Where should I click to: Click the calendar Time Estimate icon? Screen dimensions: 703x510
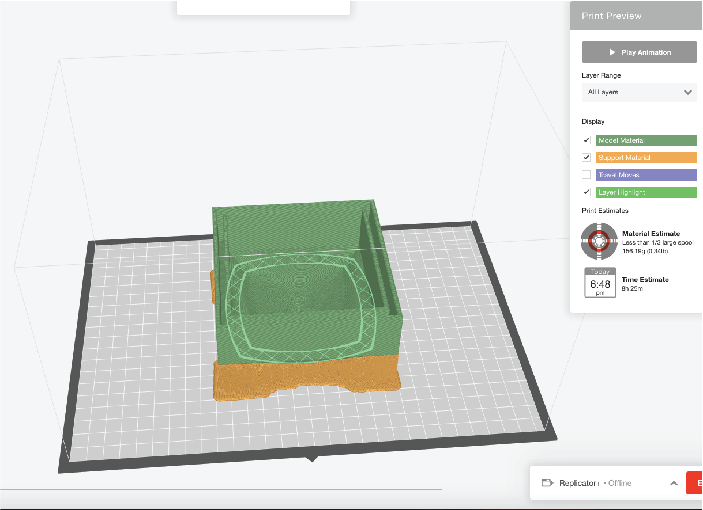pos(600,283)
